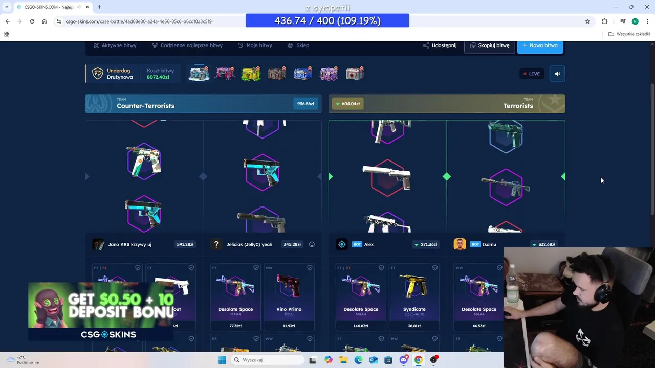Screen dimensions: 655x368
Task: Click the Wyszukaj taskbar search box
Action: pyautogui.click(x=267, y=360)
